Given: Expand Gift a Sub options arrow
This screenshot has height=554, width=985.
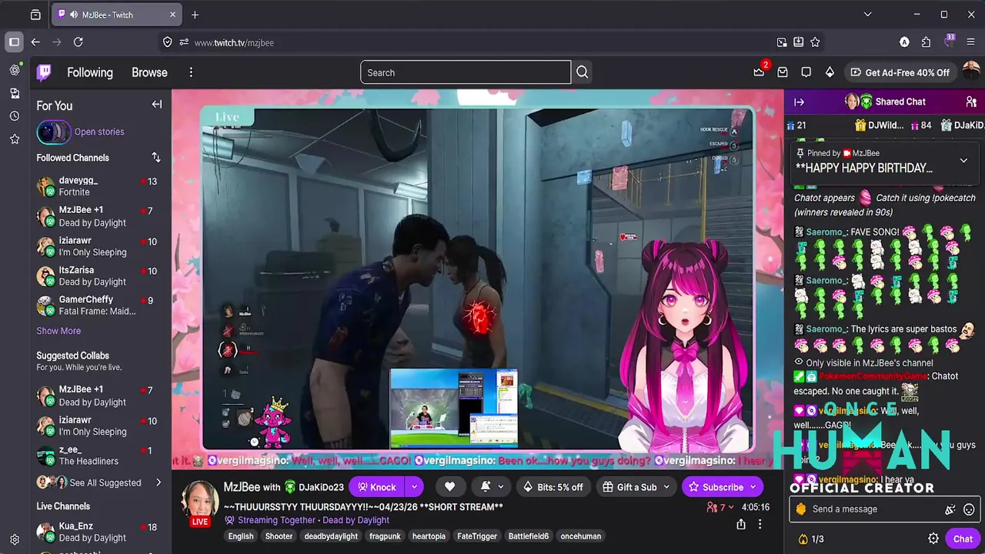Looking at the screenshot, I should click(666, 486).
